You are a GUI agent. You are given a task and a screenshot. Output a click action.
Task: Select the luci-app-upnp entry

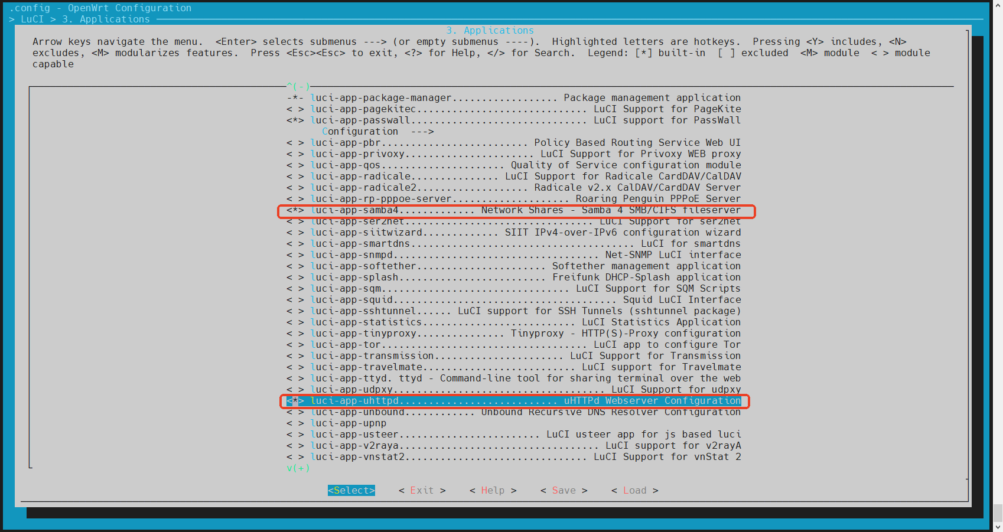pos(349,423)
